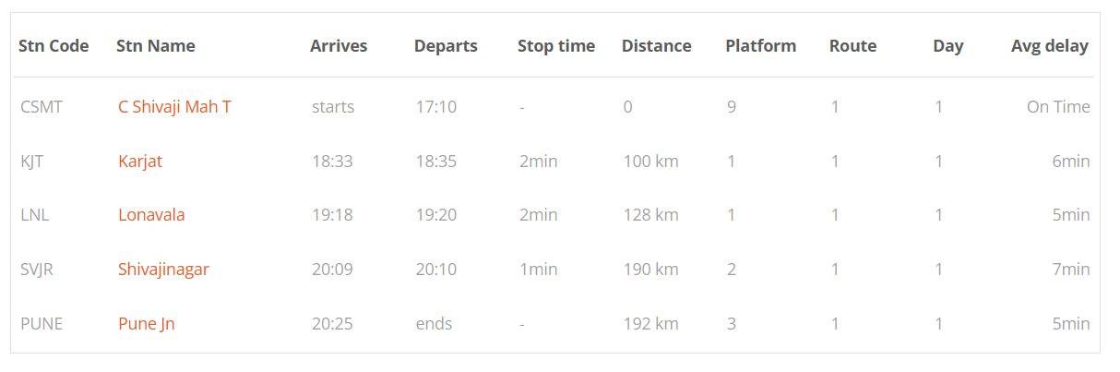The height and width of the screenshot is (372, 1120).
Task: Click the Arrives column header
Action: point(339,46)
